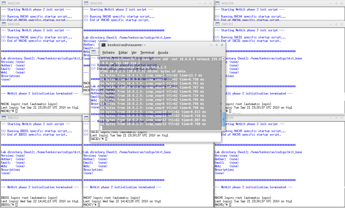The image size is (345, 208).
Task: Click the SWCD2 window title icon
Action: click(x=94, y=52)
